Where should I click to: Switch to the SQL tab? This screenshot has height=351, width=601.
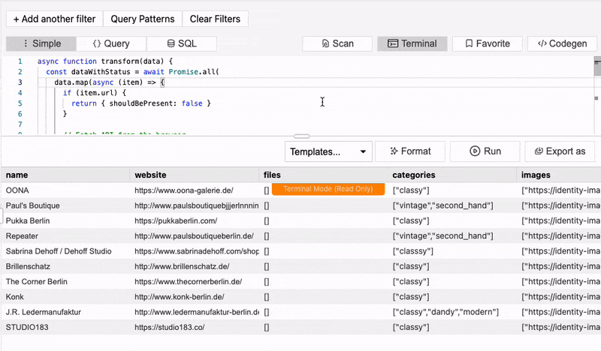182,43
